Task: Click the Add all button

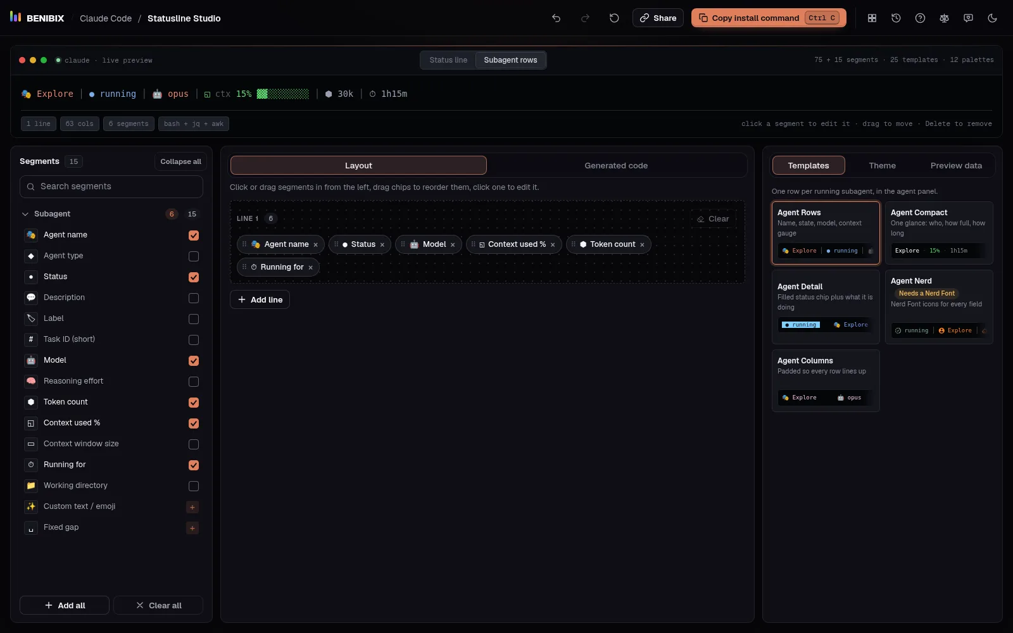Action: tap(65, 605)
